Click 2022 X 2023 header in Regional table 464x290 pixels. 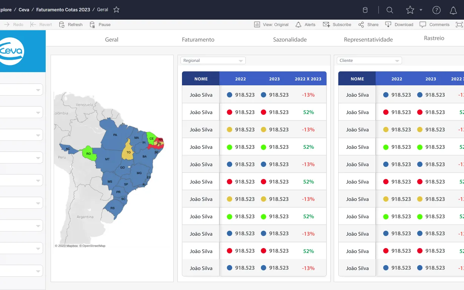pyautogui.click(x=308, y=79)
